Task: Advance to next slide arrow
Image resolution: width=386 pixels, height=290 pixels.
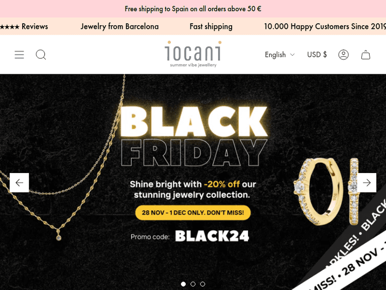Action: pyautogui.click(x=367, y=182)
